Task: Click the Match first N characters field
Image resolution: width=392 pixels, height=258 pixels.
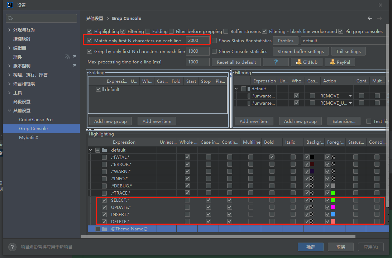Action: 197,40
